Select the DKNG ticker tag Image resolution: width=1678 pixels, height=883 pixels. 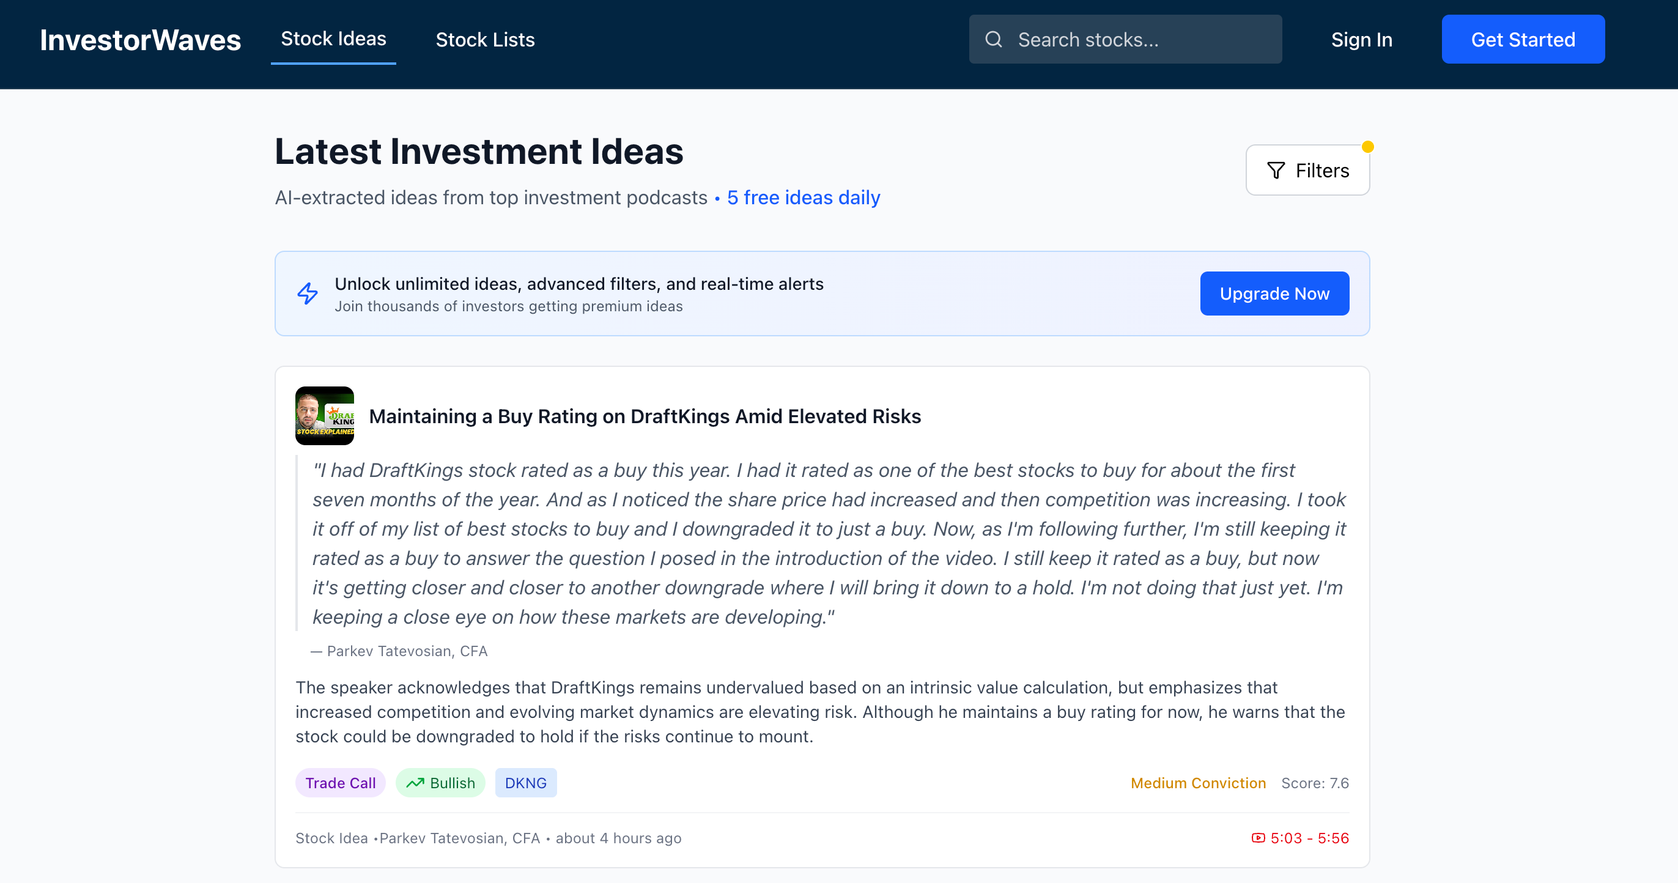tap(525, 783)
